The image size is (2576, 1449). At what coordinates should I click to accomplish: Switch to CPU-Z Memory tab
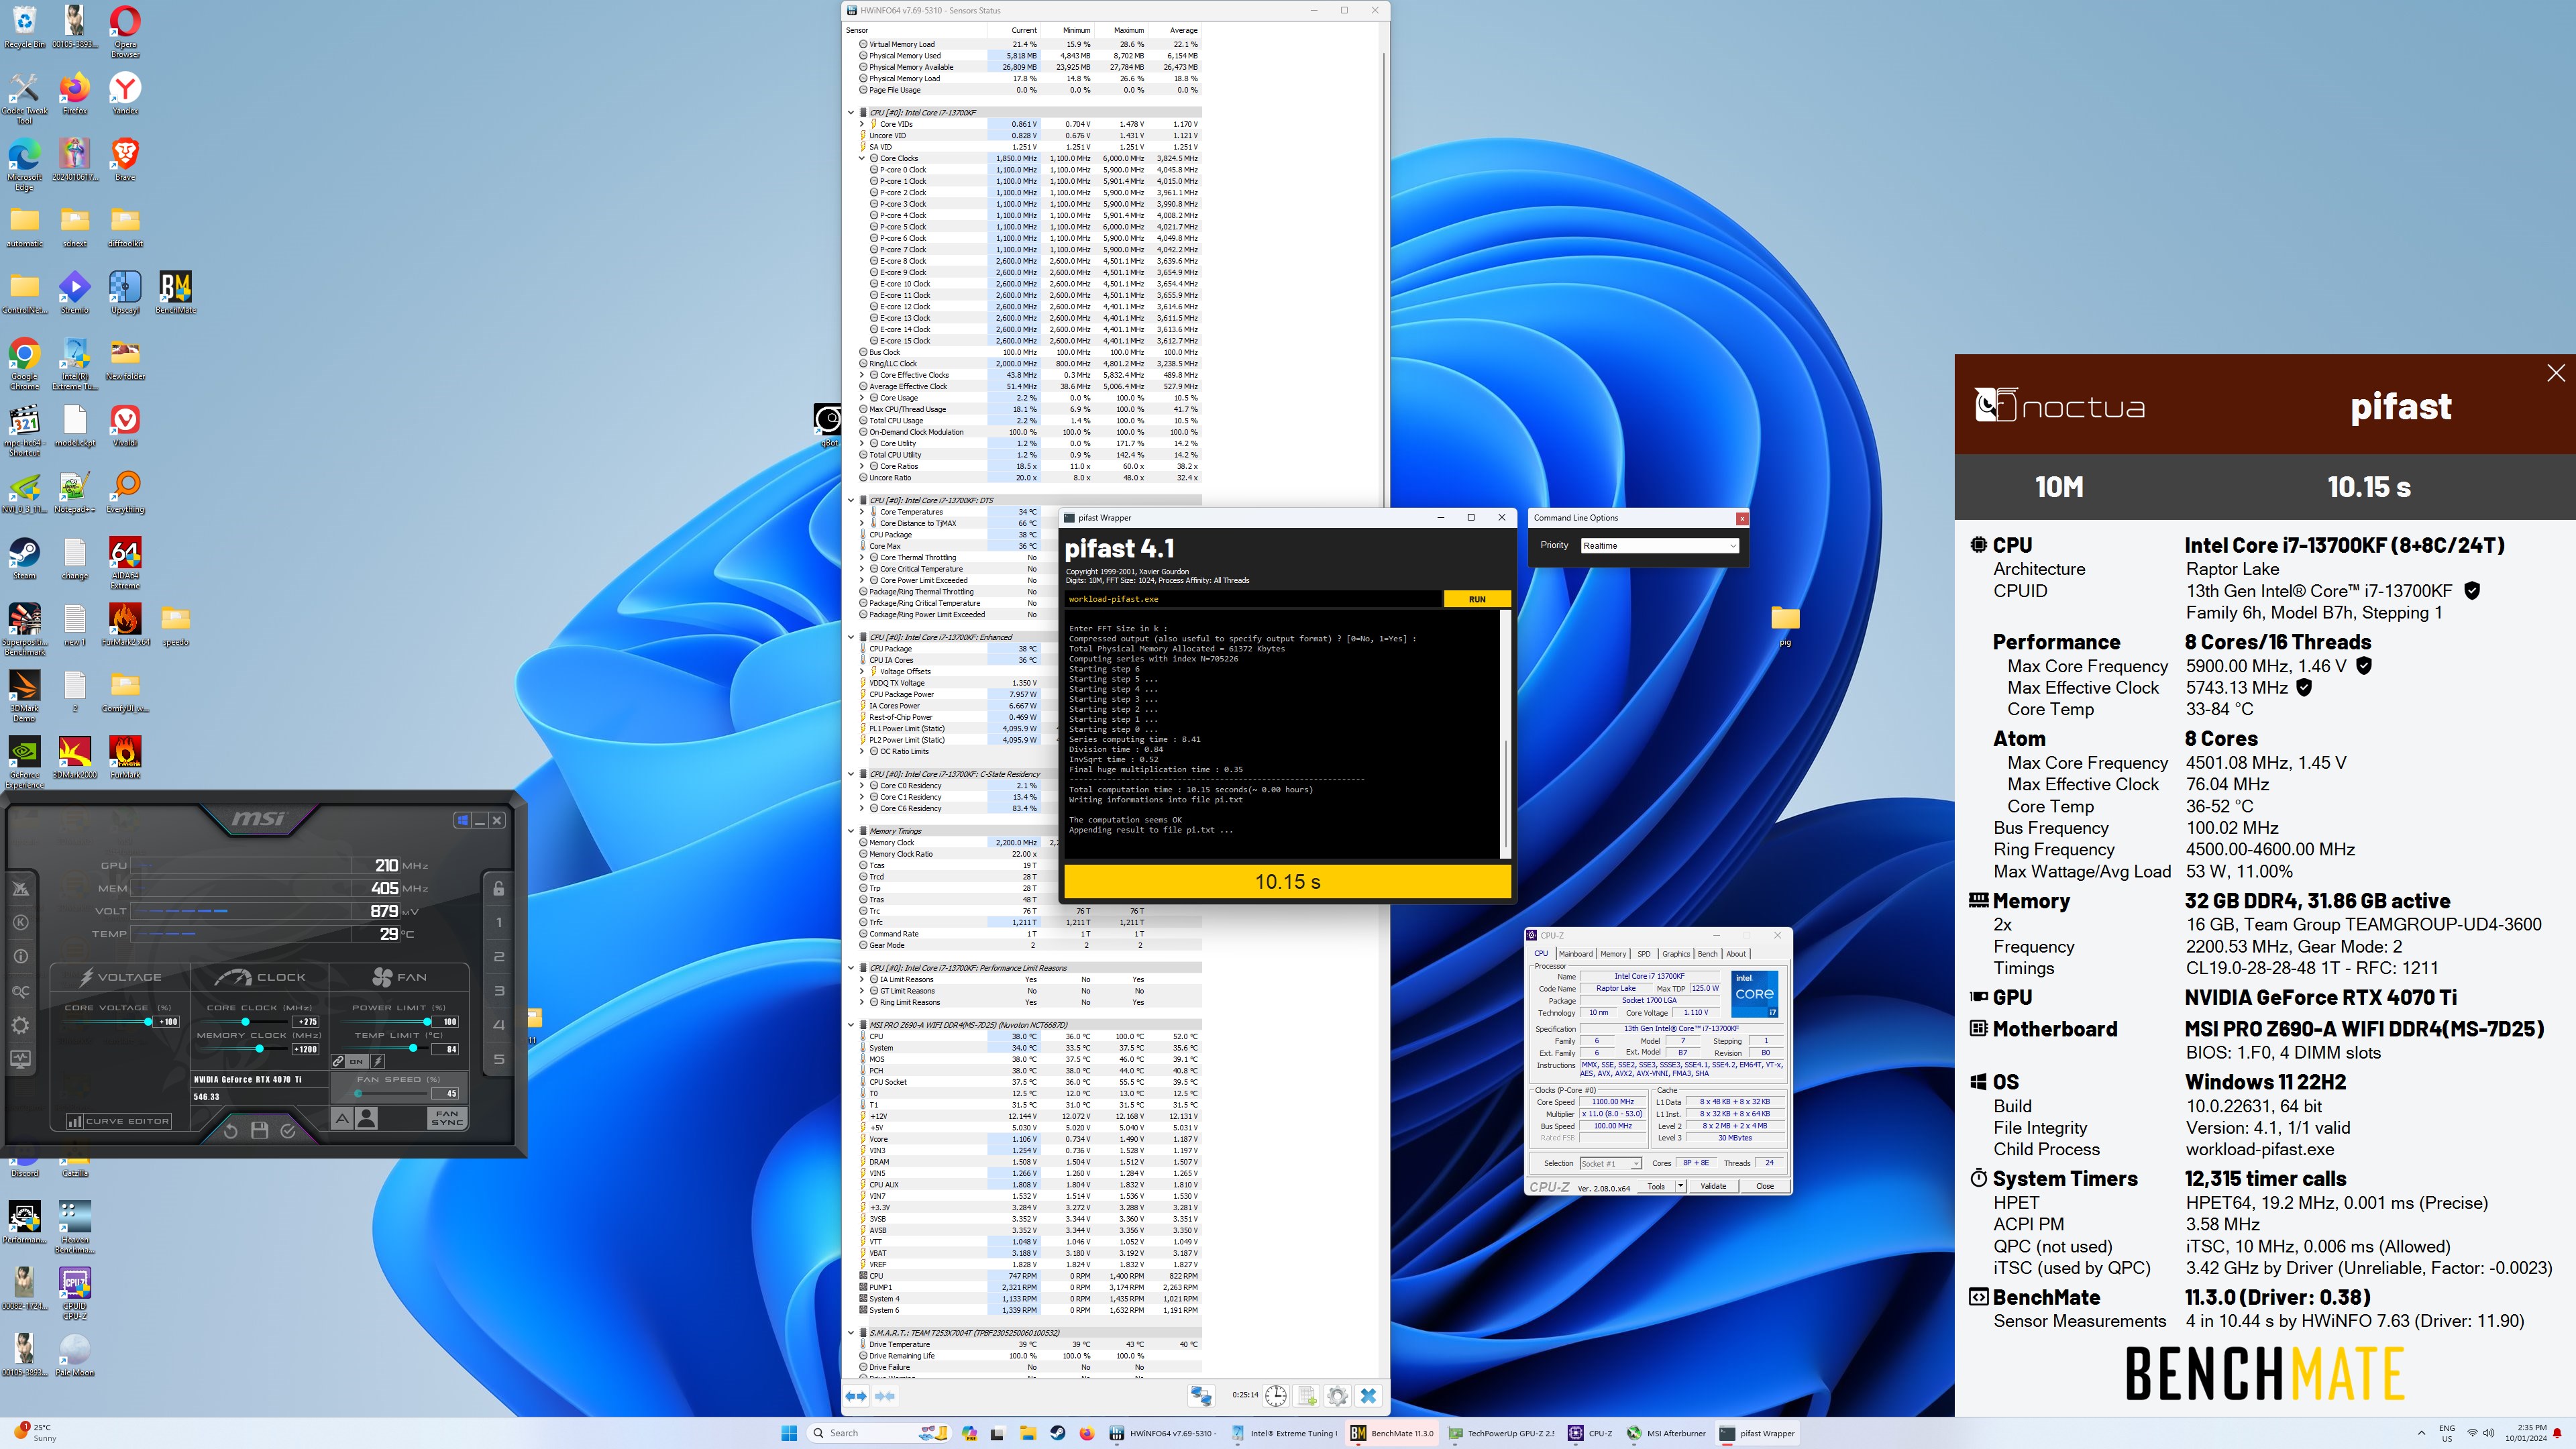point(1613,953)
